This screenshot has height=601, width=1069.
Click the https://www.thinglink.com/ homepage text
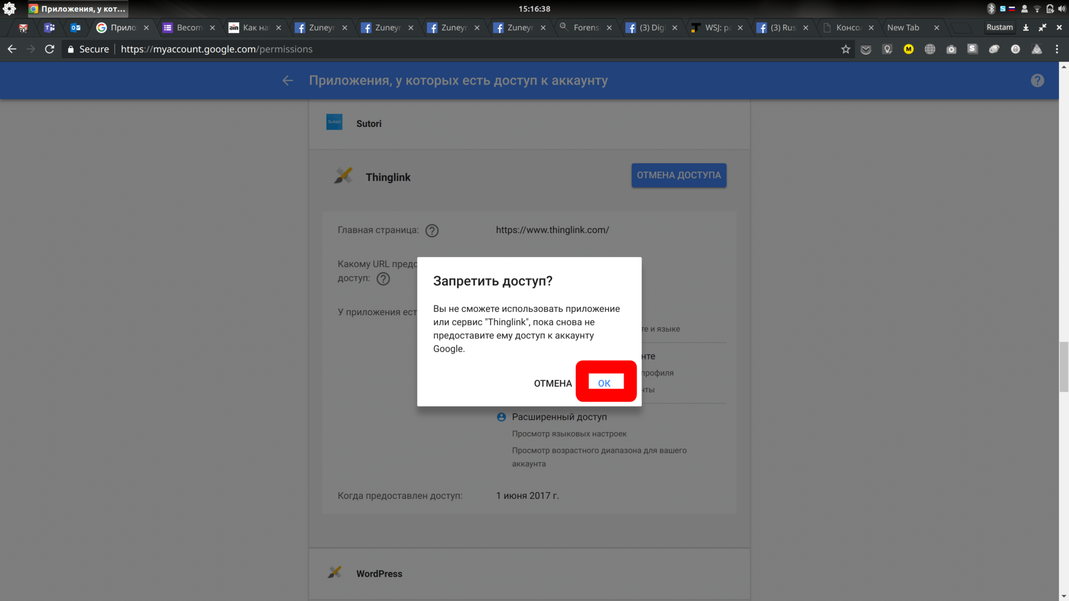pos(552,230)
